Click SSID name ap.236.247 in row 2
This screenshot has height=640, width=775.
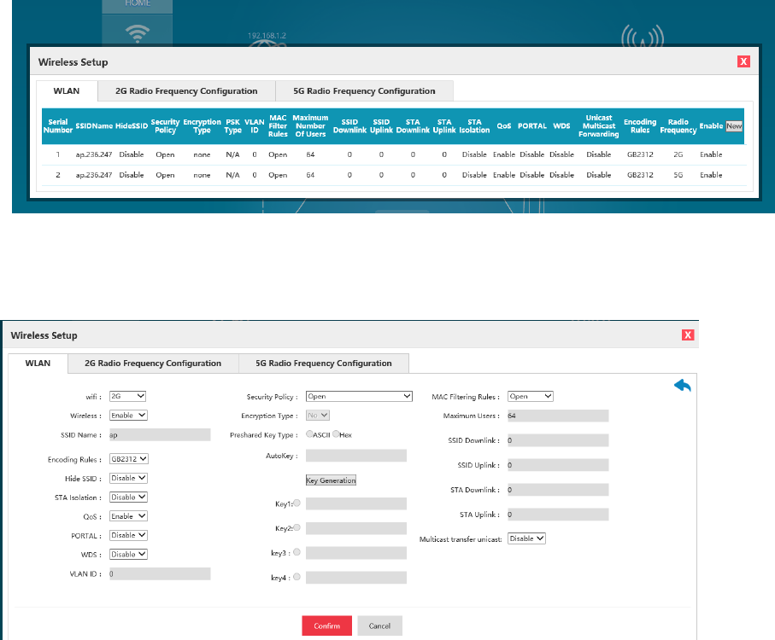(x=94, y=175)
